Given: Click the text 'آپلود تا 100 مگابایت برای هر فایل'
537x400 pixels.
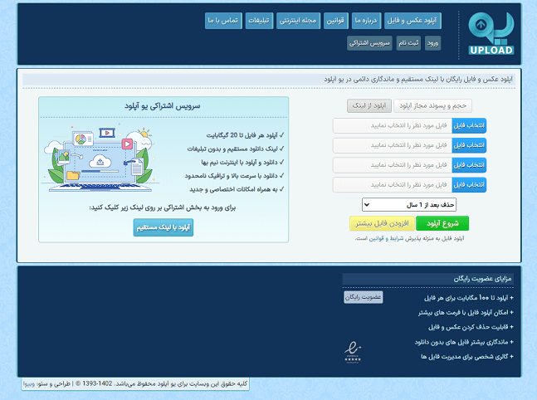Looking at the screenshot, I should (x=466, y=298).
